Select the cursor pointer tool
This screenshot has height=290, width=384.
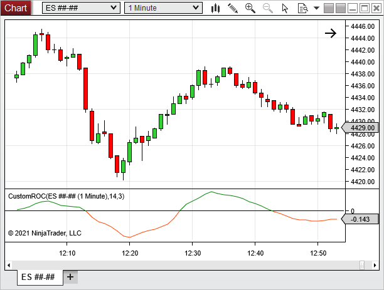(285, 8)
